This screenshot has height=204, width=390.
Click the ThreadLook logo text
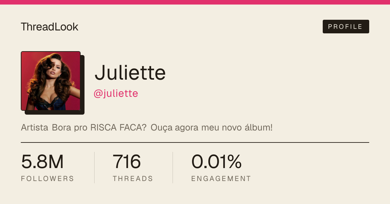[49, 27]
